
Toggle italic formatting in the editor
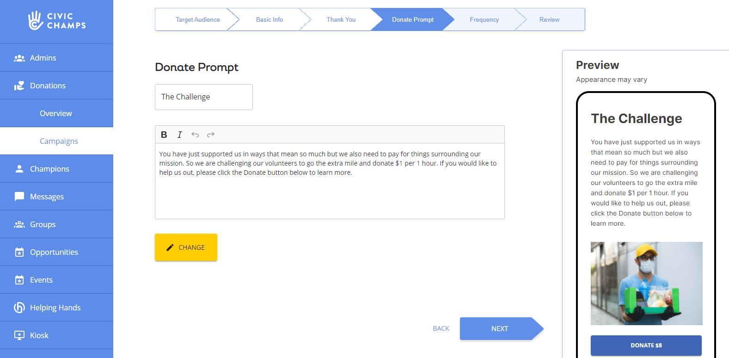tap(179, 135)
